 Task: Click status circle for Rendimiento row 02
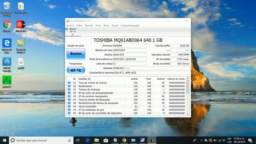click(69, 86)
